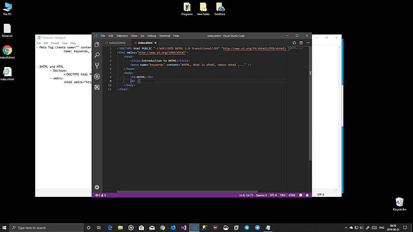The width and height of the screenshot is (413, 232).
Task: Open VS Code settings via the gear icon
Action: [x=97, y=187]
